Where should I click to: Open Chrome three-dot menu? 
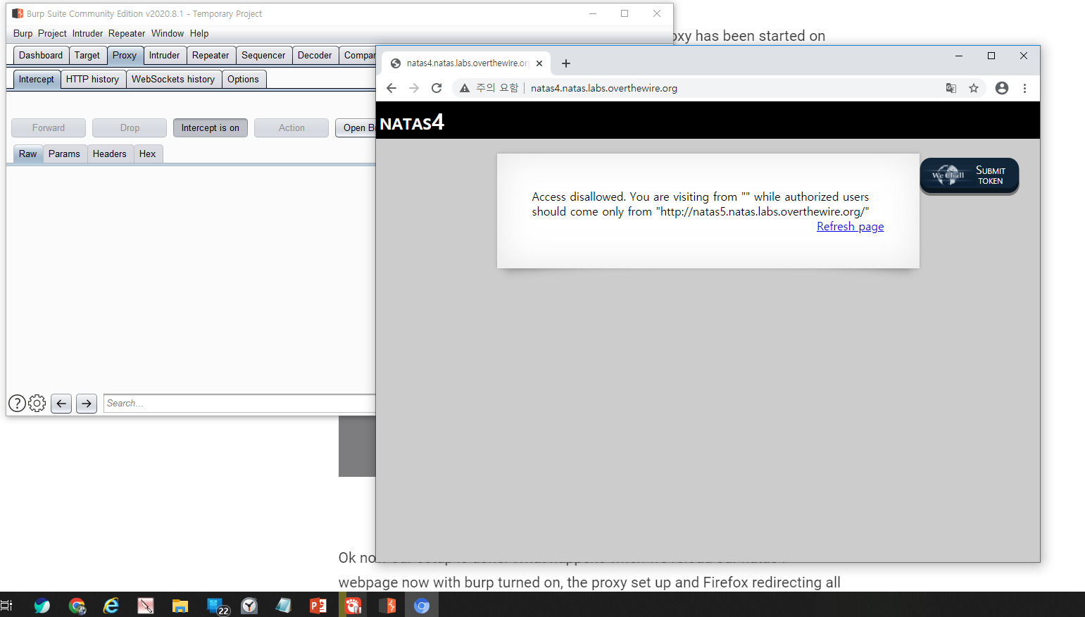(x=1024, y=88)
